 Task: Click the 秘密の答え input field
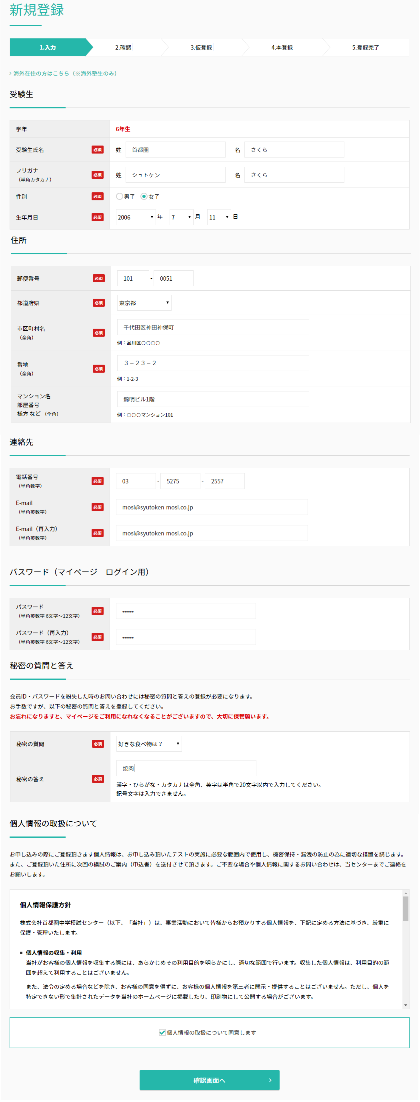(186, 768)
